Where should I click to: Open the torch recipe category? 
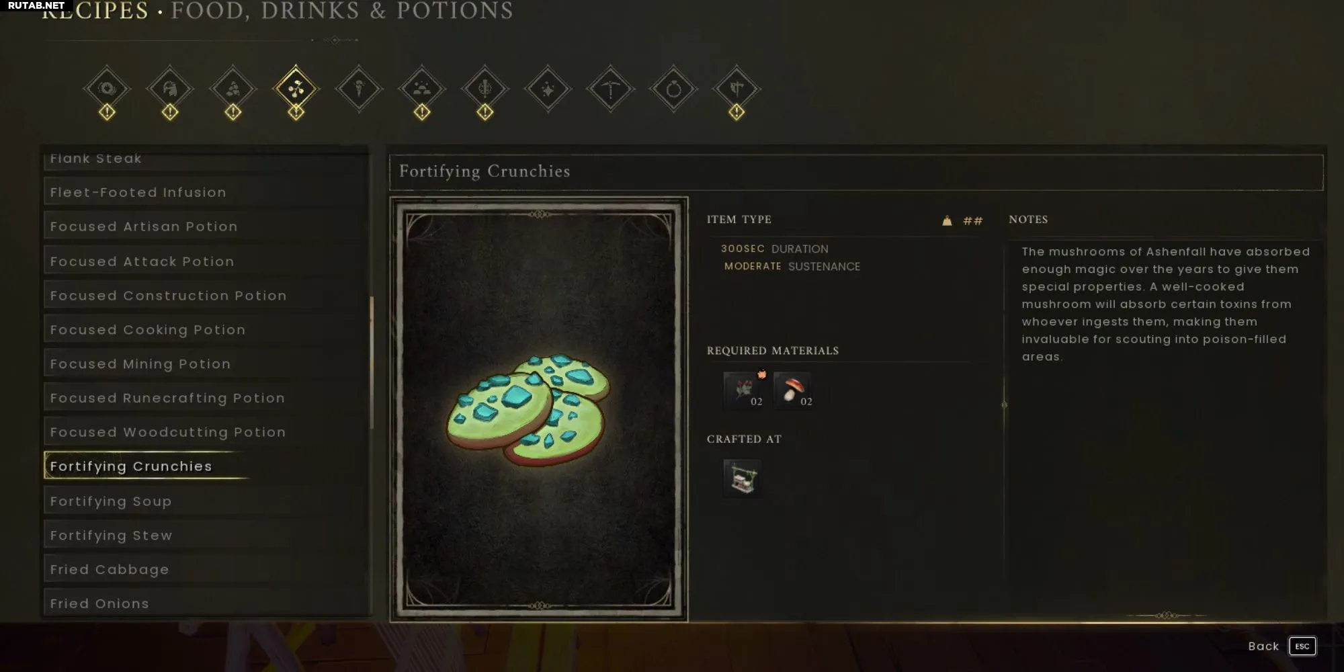pyautogui.click(x=359, y=89)
